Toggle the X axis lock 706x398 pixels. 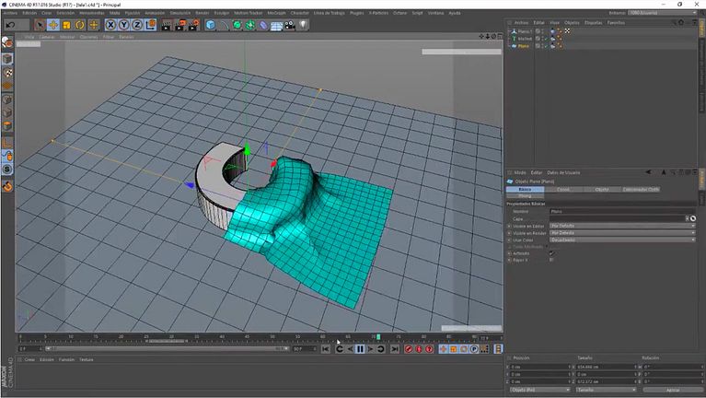[x=110, y=25]
